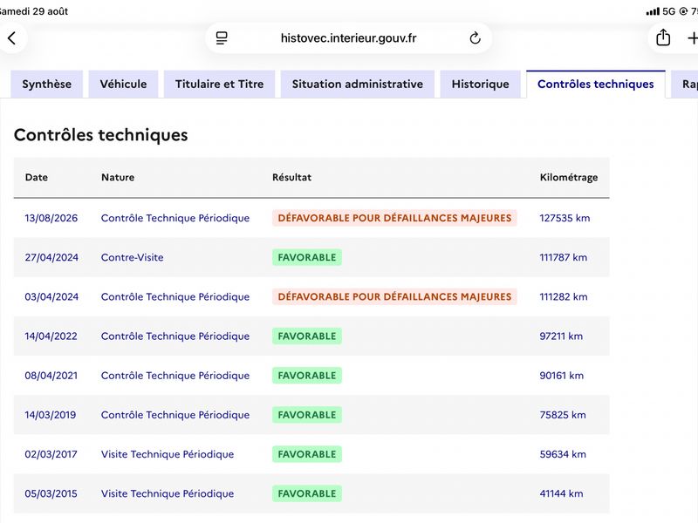Image resolution: width=698 pixels, height=523 pixels.
Task: Select the Kilométrage column header
Action: point(569,178)
